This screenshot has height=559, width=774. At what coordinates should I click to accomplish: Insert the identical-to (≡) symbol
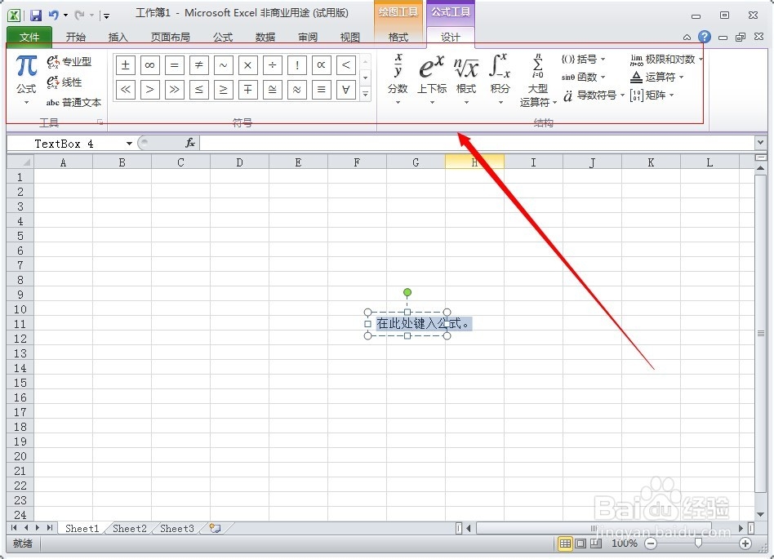pos(322,90)
